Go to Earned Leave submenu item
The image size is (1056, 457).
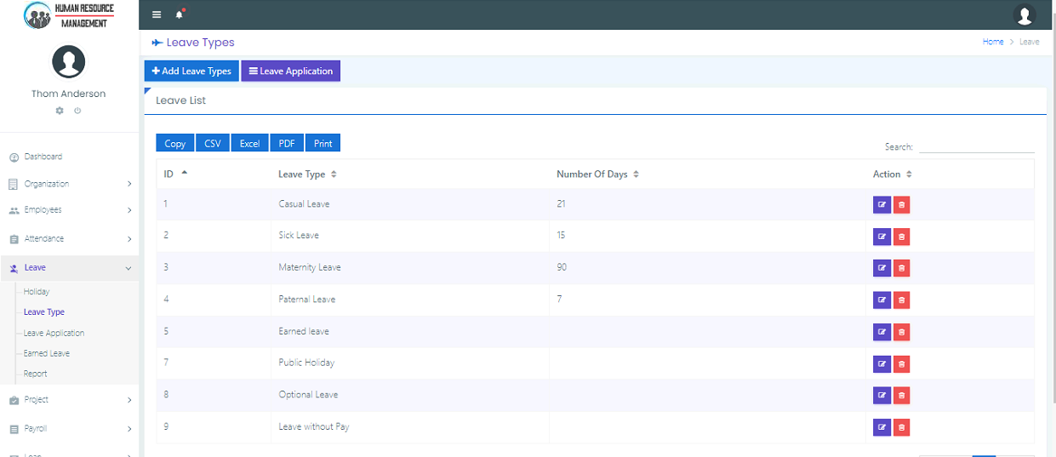[47, 353]
